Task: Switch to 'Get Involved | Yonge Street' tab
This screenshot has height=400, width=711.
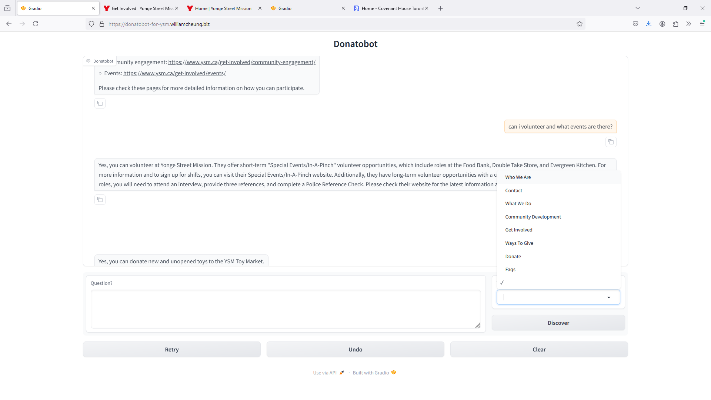Action: click(141, 8)
